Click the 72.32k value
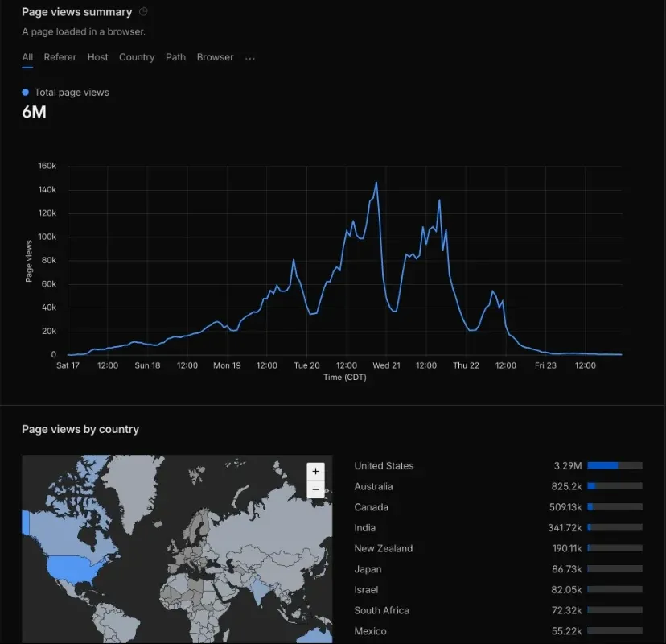 coord(566,610)
